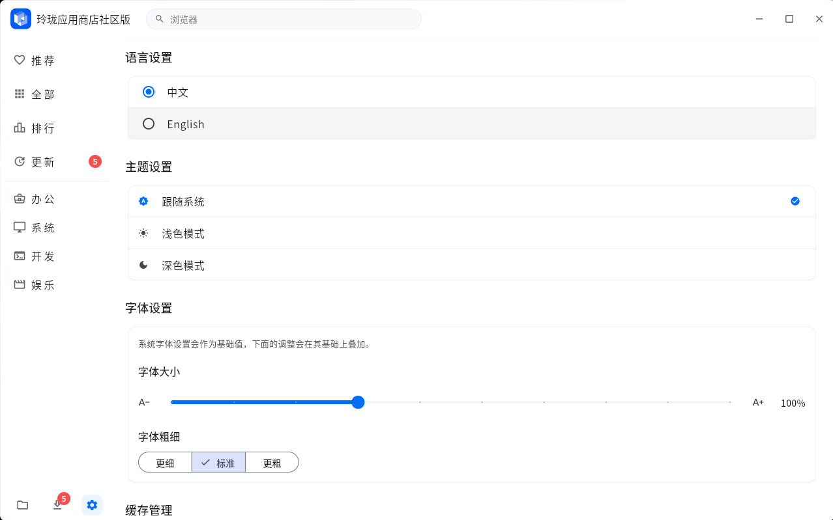Viewport: 833px width, 520px height.
Task: Select the 中文 language radio button
Action: (149, 92)
